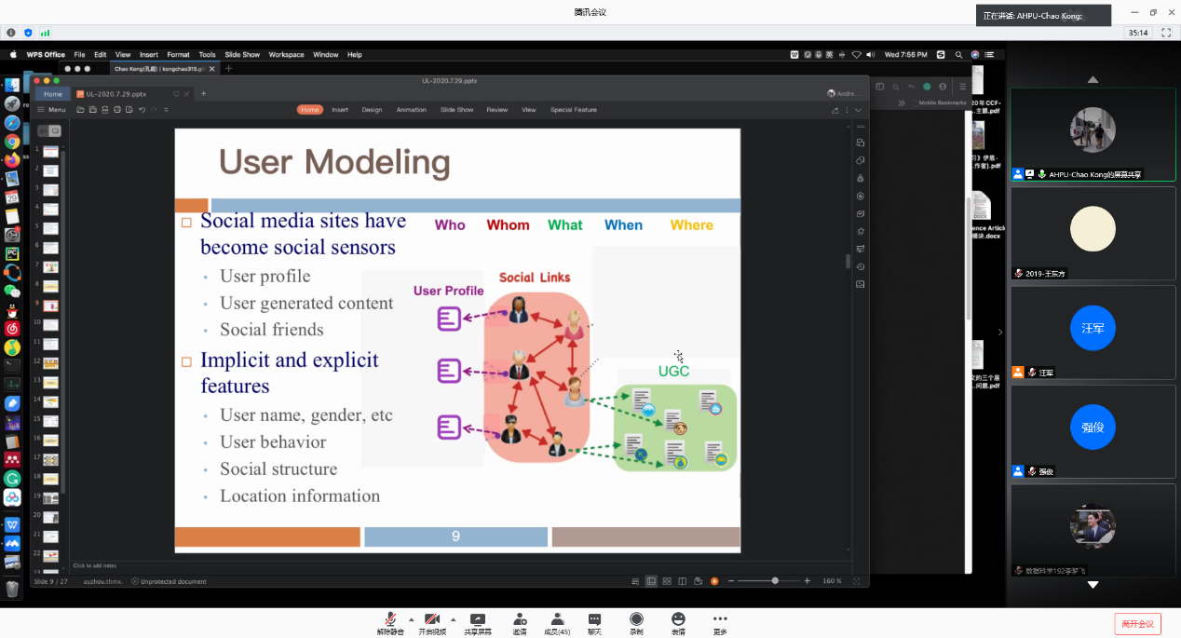This screenshot has height=638, width=1181.
Task: Click the leave meeting (离开会议) button
Action: pyautogui.click(x=1137, y=623)
